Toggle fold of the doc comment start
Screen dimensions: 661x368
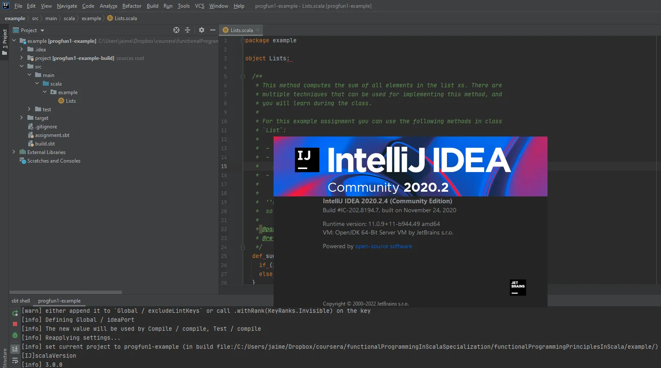tap(243, 77)
